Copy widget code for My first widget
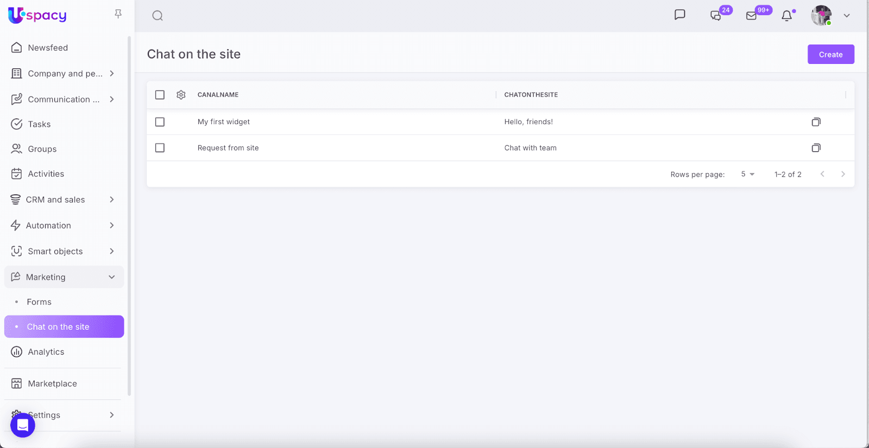Image resolution: width=869 pixels, height=448 pixels. (816, 122)
